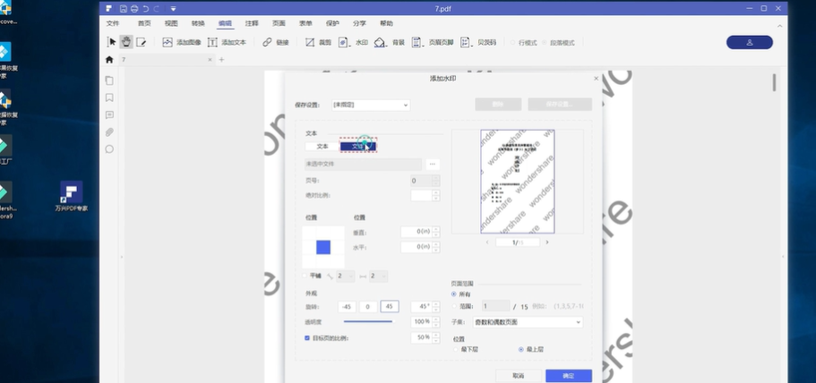Activate the hand pan tool
Image resolution: width=816 pixels, height=383 pixels.
coord(126,42)
